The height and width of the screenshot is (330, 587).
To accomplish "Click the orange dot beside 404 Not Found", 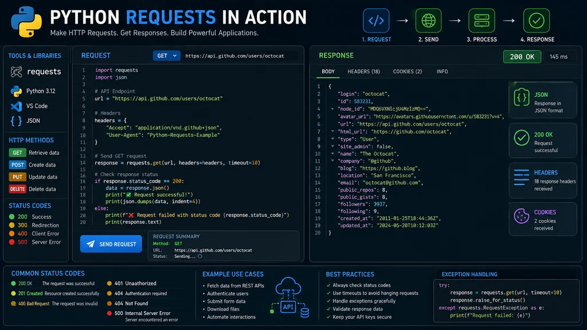I will tap(109, 304).
